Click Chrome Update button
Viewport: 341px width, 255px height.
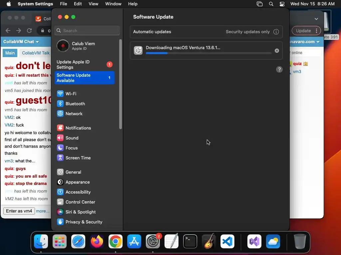[x=303, y=31]
